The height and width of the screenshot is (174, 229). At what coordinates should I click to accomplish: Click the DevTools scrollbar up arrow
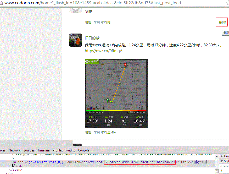click(217, 156)
